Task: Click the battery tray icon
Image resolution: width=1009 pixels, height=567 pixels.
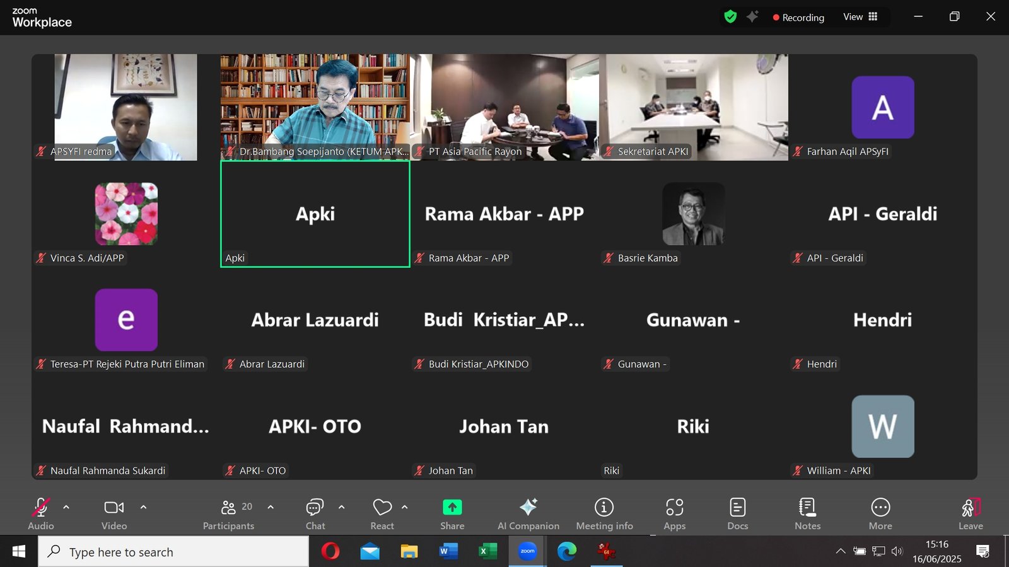Action: (x=860, y=551)
